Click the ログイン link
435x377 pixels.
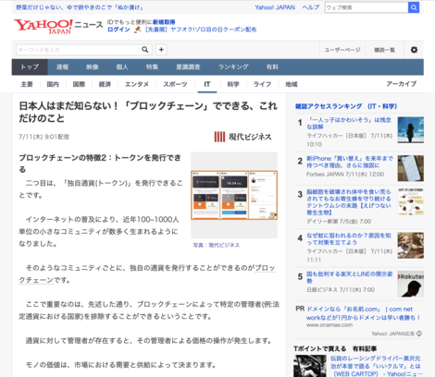[x=118, y=30]
